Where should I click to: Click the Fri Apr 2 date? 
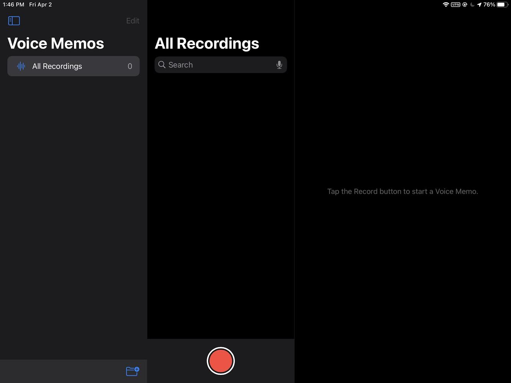pyautogui.click(x=40, y=5)
